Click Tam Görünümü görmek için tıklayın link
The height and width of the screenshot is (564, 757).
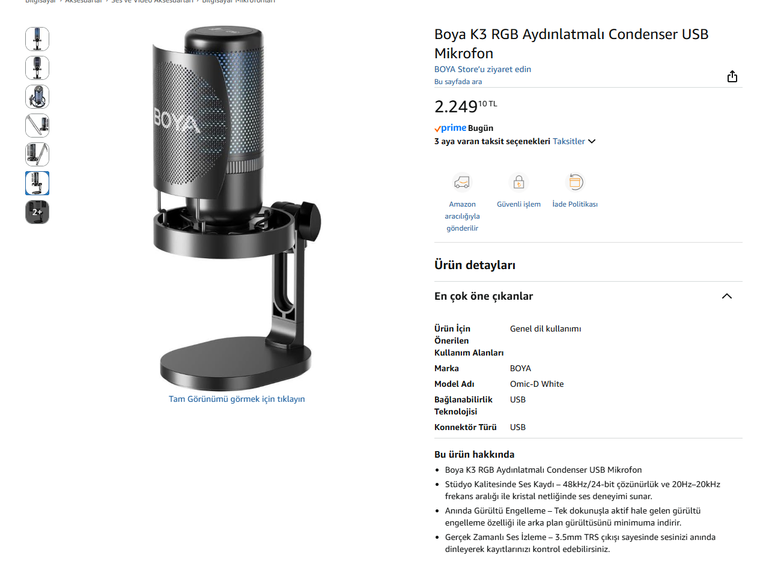coord(237,399)
